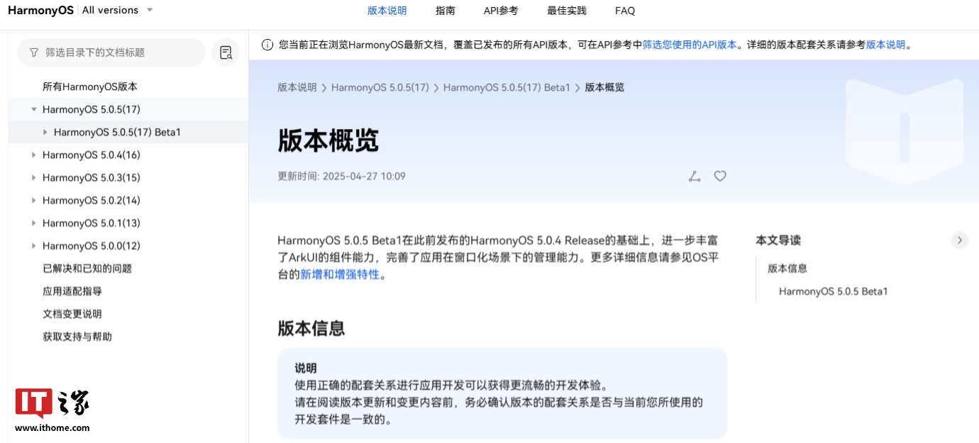This screenshot has width=979, height=443.
Task: Open the 新增和增强特性 link
Action: pyautogui.click(x=340, y=274)
